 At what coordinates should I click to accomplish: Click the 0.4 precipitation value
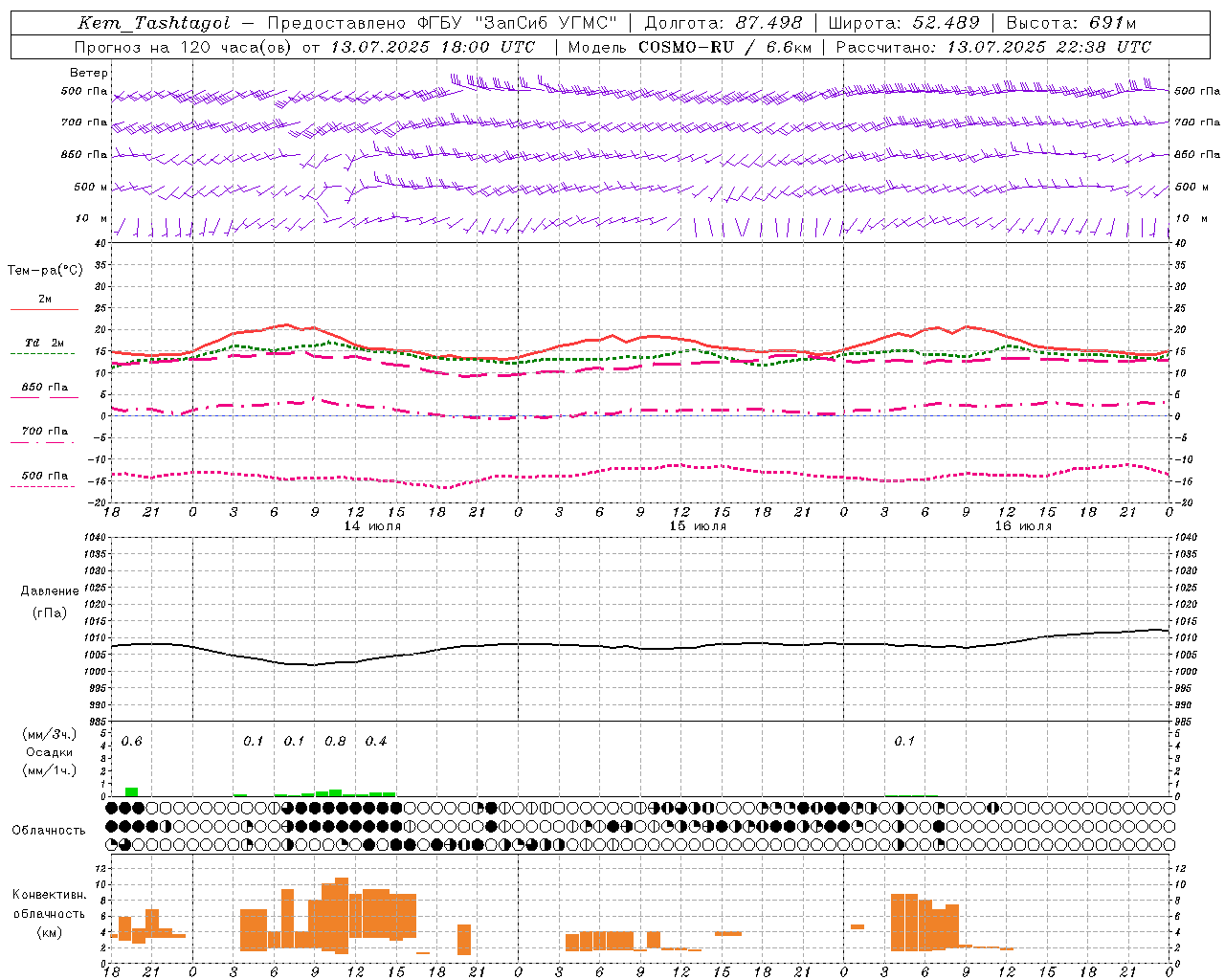(376, 742)
